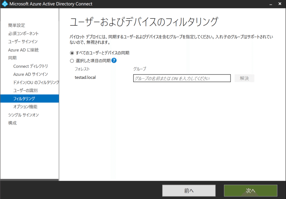Click the sidebar horizontal scrollbar
The height and width of the screenshot is (199, 286).
[30, 180]
